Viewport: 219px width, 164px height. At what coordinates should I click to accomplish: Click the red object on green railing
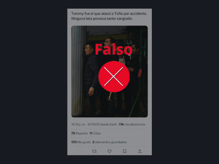[140, 73]
